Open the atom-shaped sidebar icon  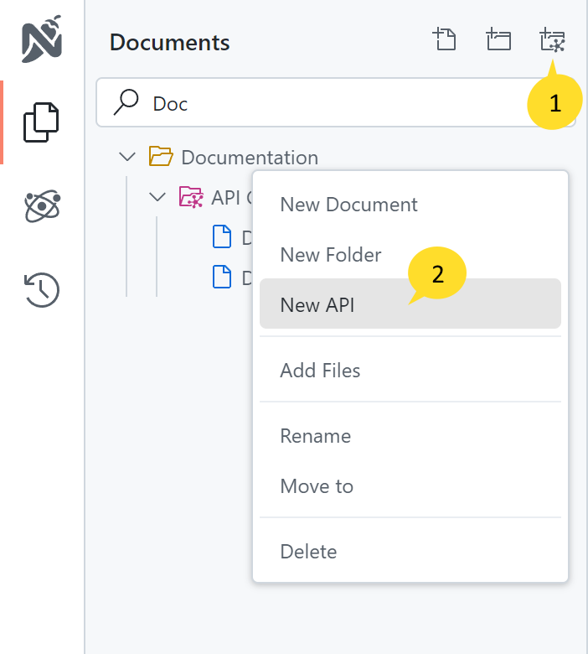(x=42, y=205)
